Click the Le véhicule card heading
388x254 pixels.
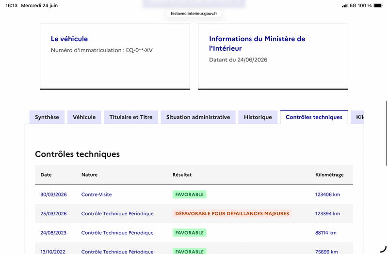[x=69, y=39]
